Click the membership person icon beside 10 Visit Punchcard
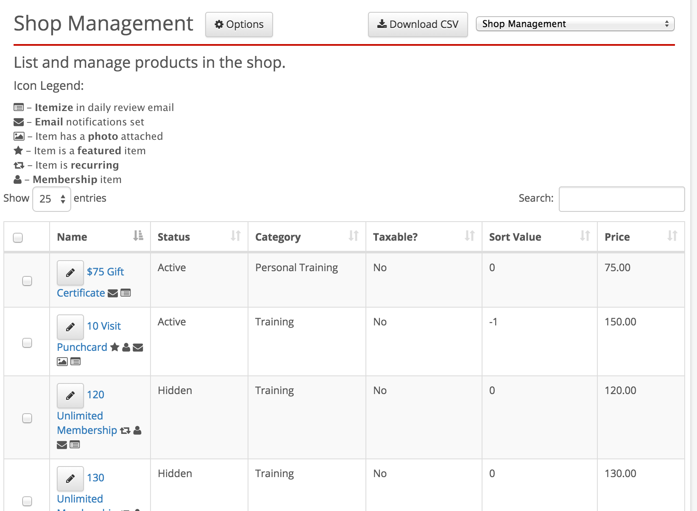 coord(126,347)
